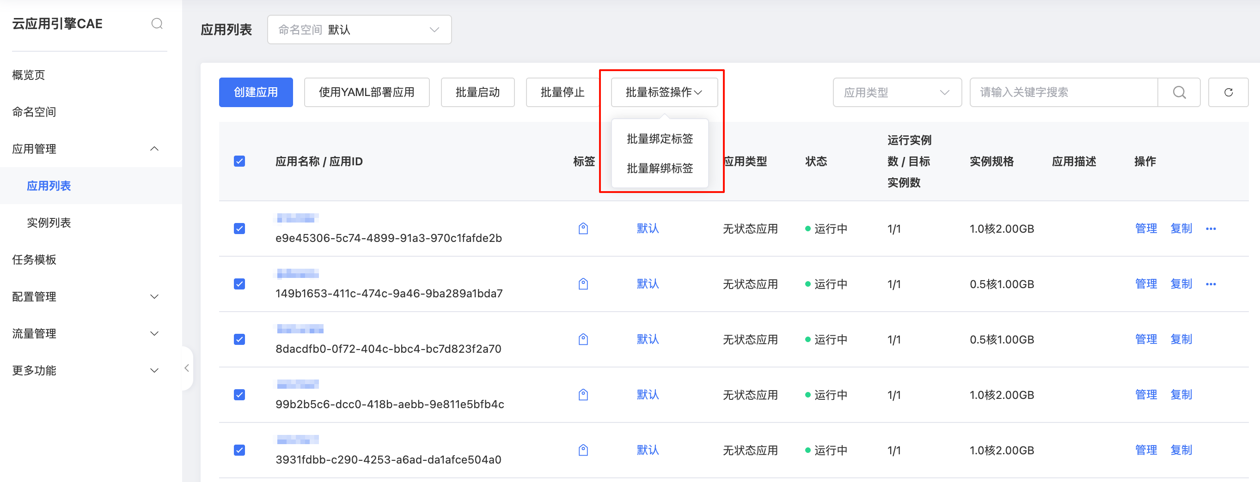This screenshot has height=482, width=1260.
Task: Open the 应用类型 filter dropdown
Action: 897,92
